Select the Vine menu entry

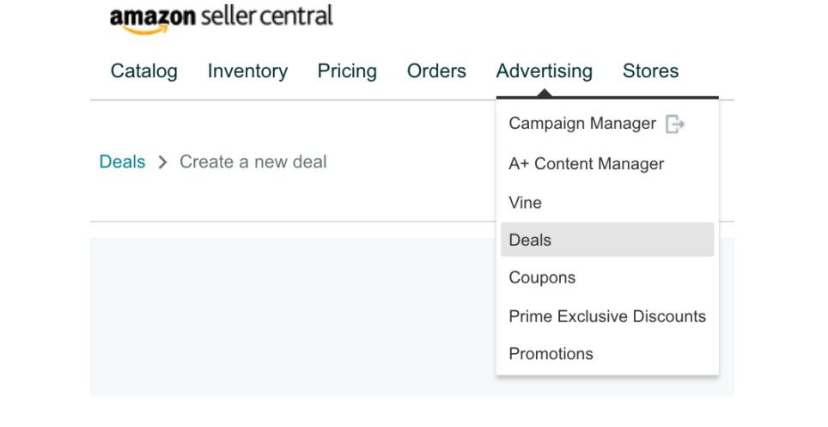click(525, 203)
